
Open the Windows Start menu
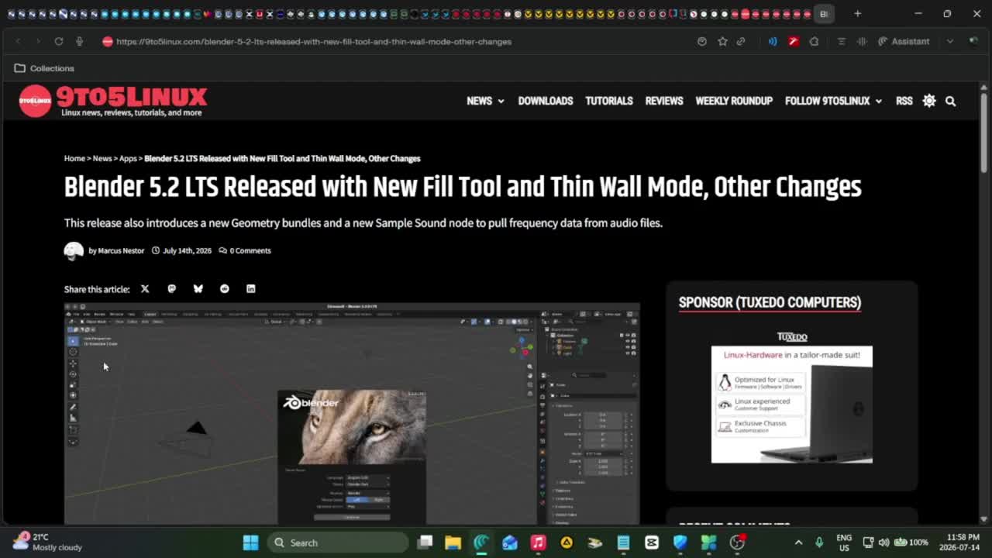point(250,542)
